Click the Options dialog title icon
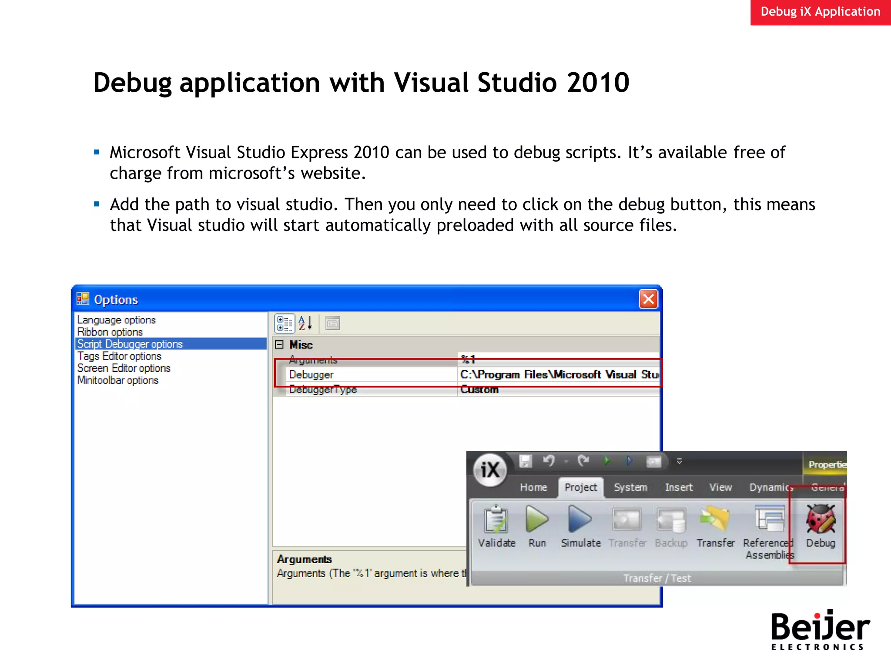The height and width of the screenshot is (668, 891). [x=83, y=299]
